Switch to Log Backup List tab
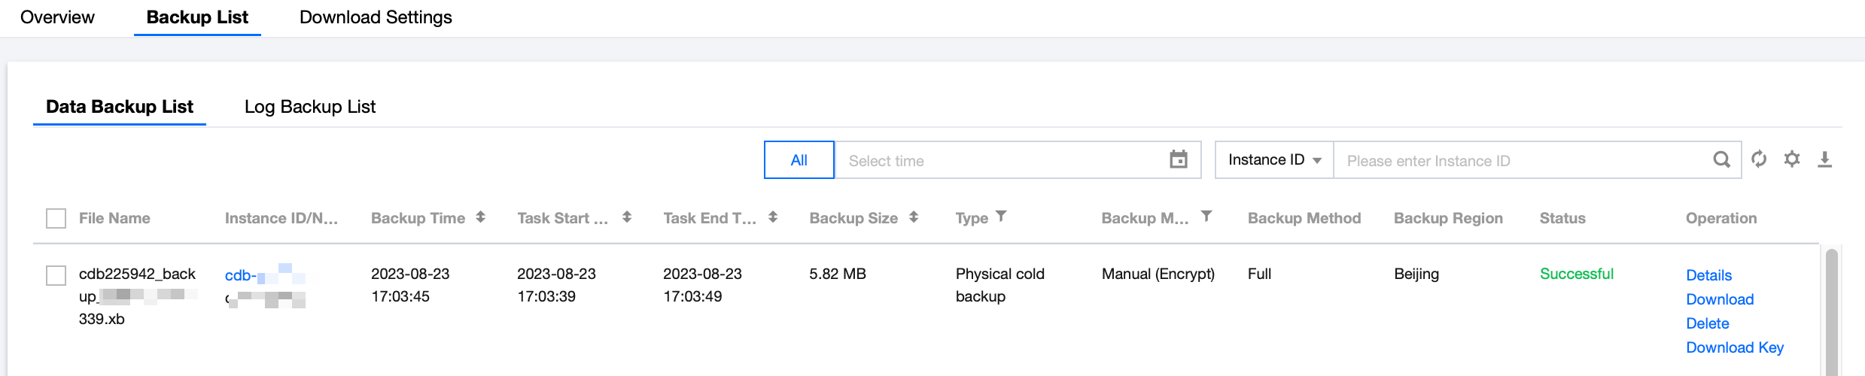The height and width of the screenshot is (376, 1865). [x=309, y=107]
